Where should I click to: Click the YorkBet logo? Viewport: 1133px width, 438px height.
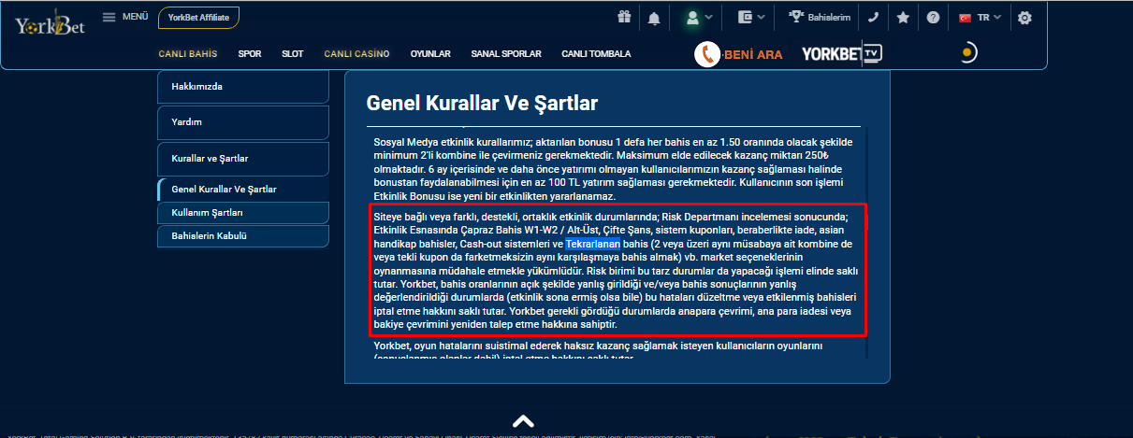[x=49, y=22]
